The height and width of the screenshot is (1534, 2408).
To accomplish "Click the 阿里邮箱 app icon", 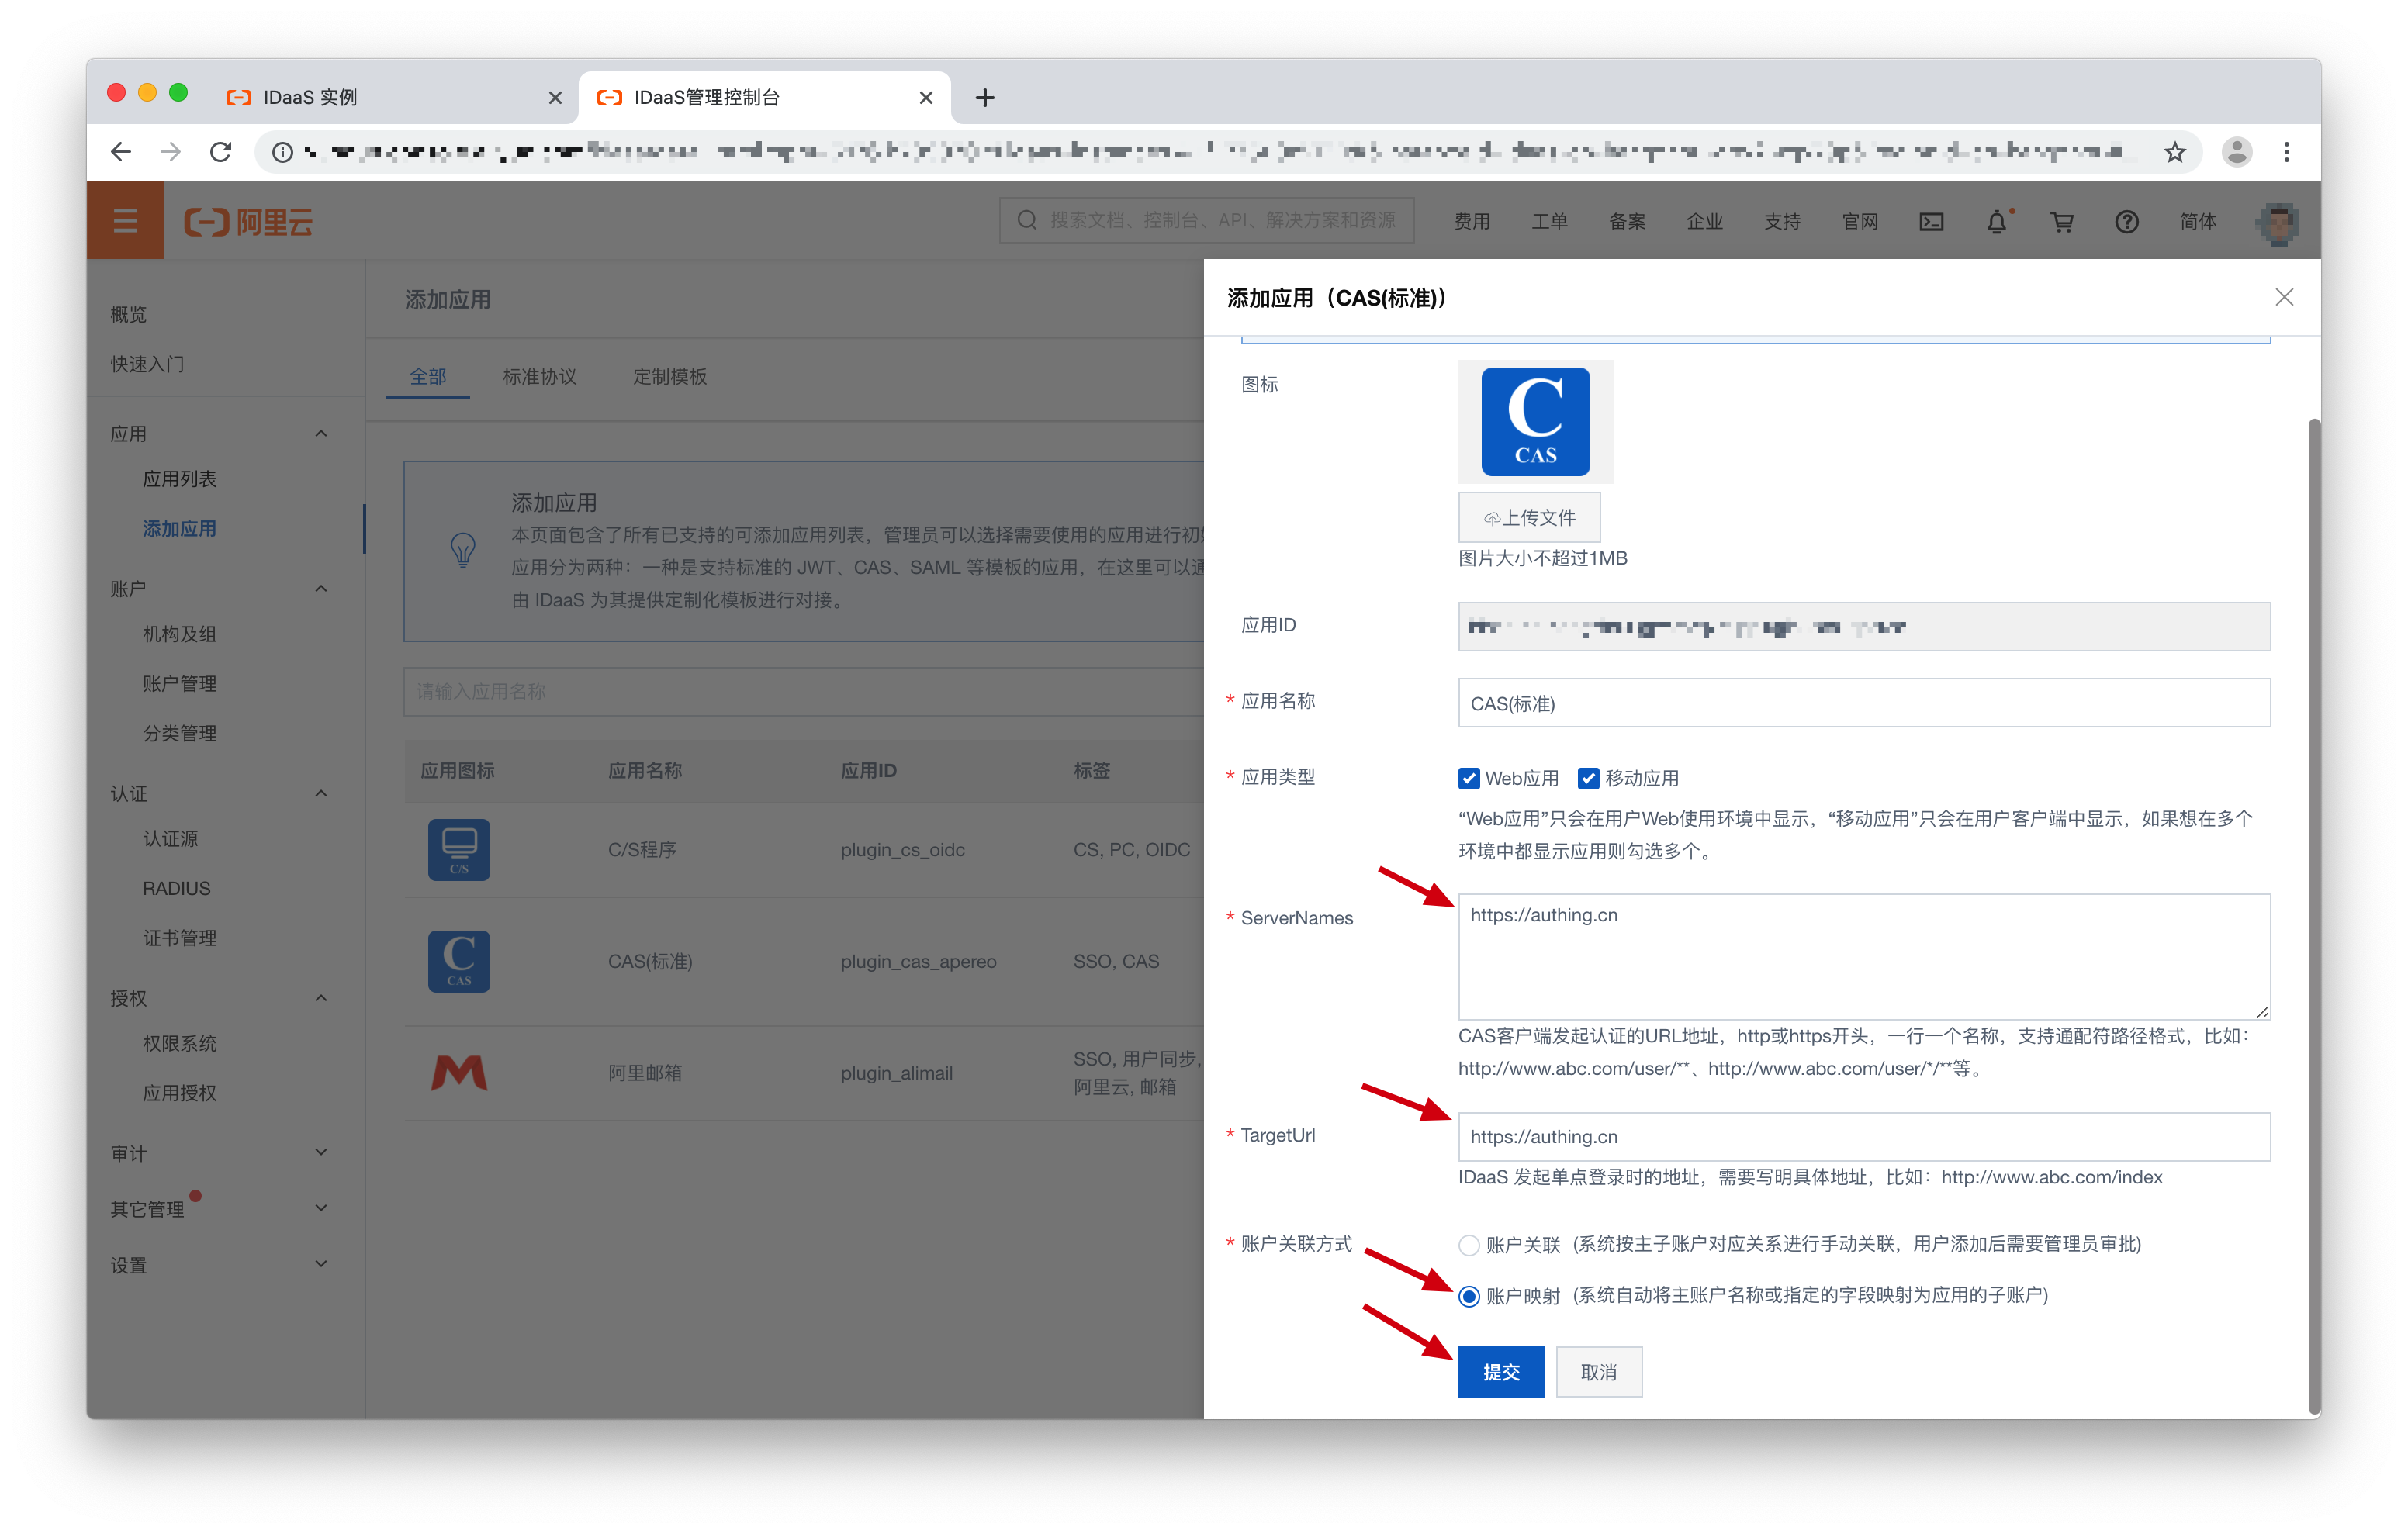I will click(459, 1072).
